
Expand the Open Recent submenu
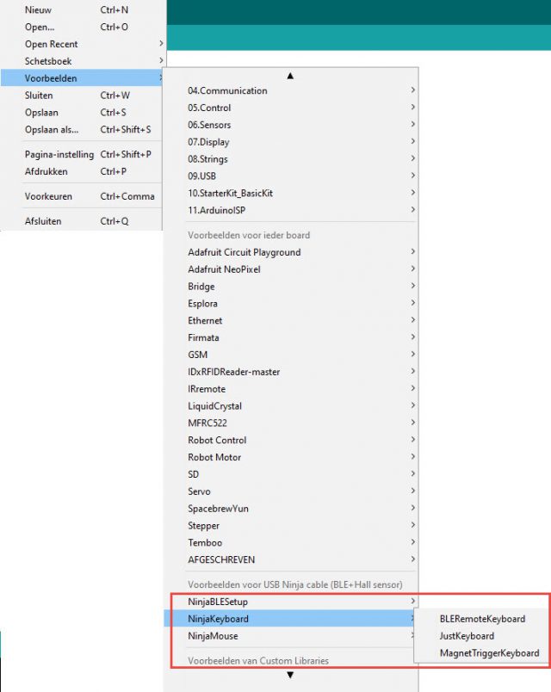click(x=52, y=44)
